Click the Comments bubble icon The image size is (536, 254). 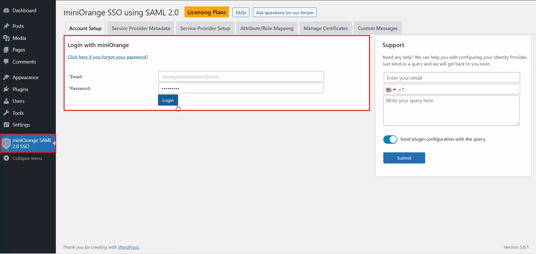coord(6,62)
